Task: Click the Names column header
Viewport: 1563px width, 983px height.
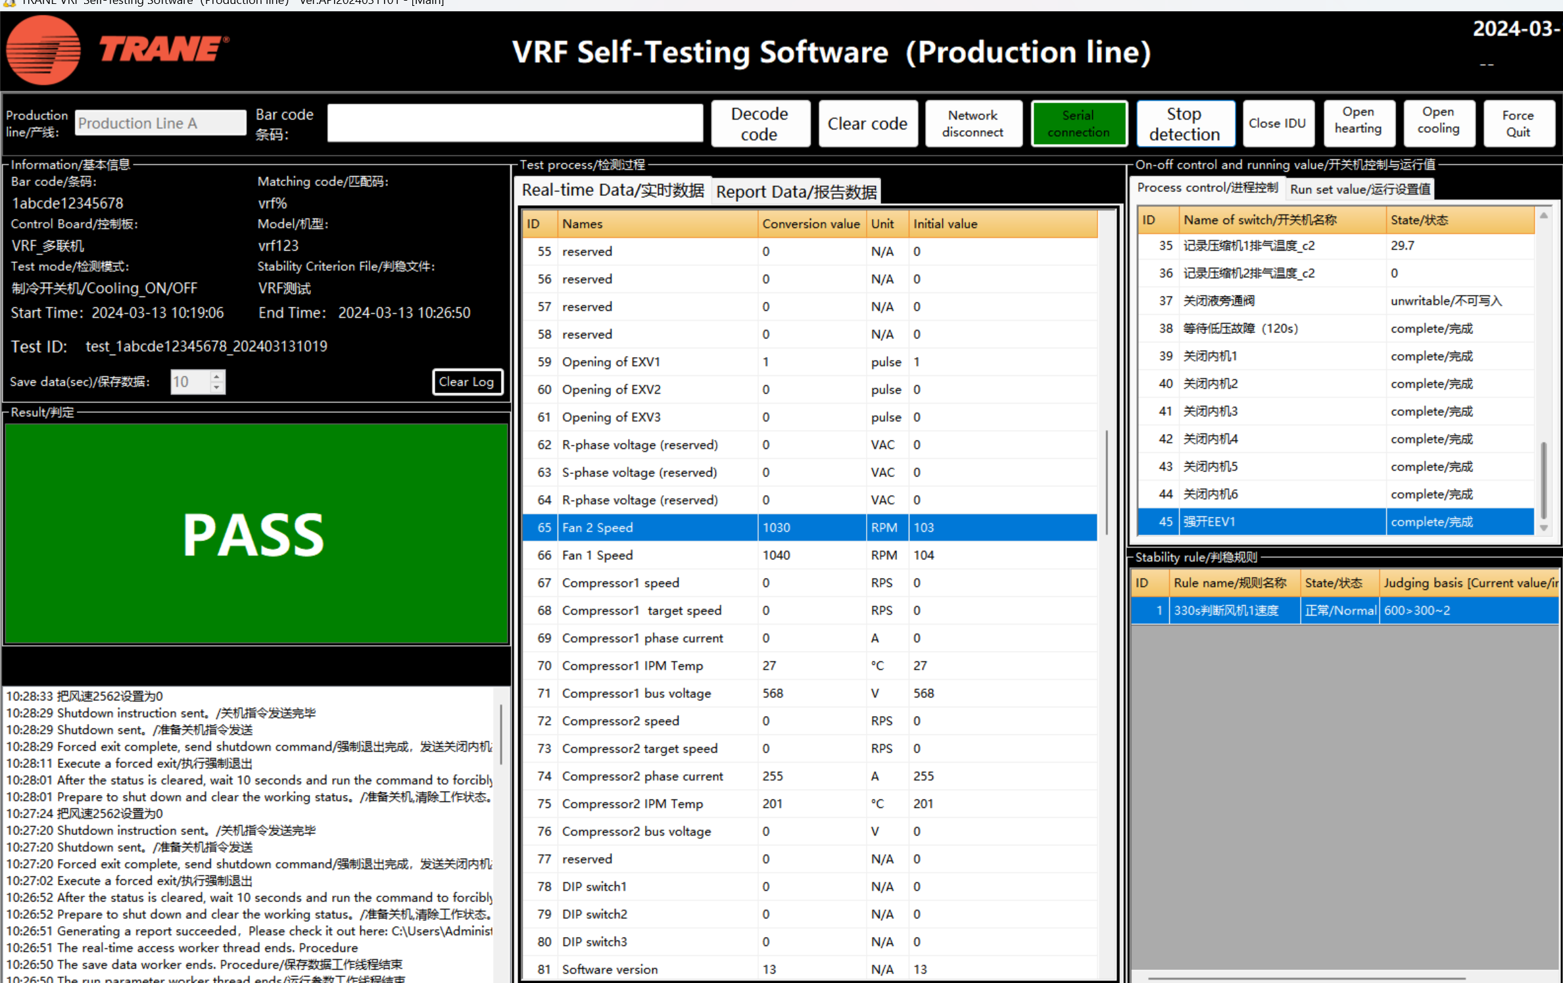Action: pyautogui.click(x=658, y=224)
